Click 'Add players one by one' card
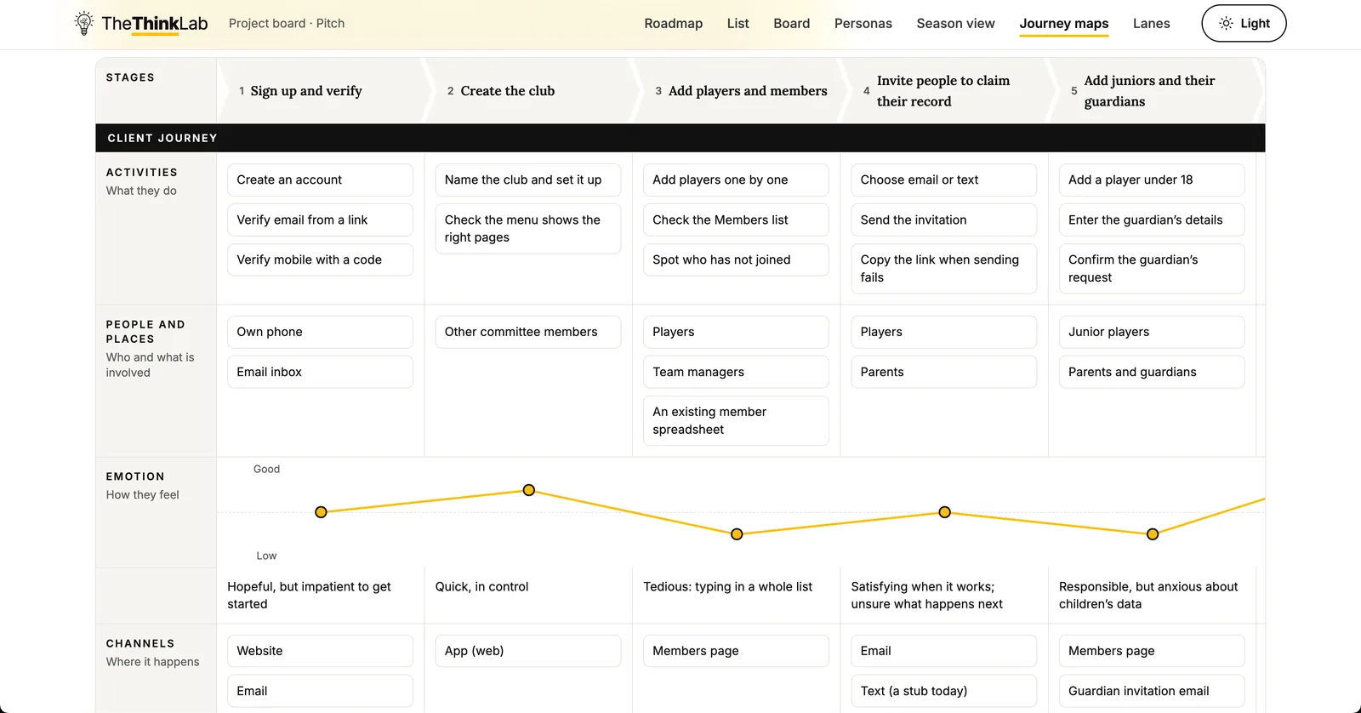 tap(736, 180)
